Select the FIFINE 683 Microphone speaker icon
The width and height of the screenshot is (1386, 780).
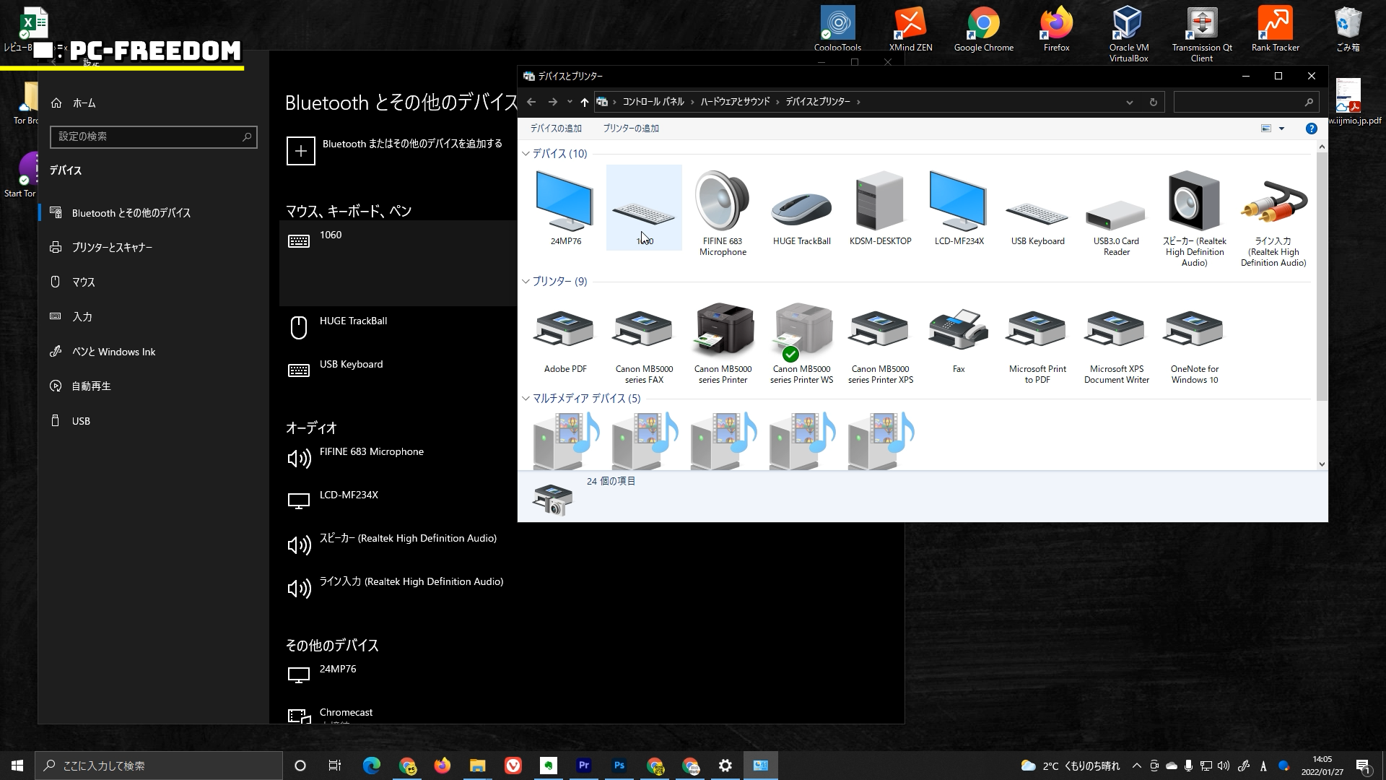point(723,202)
